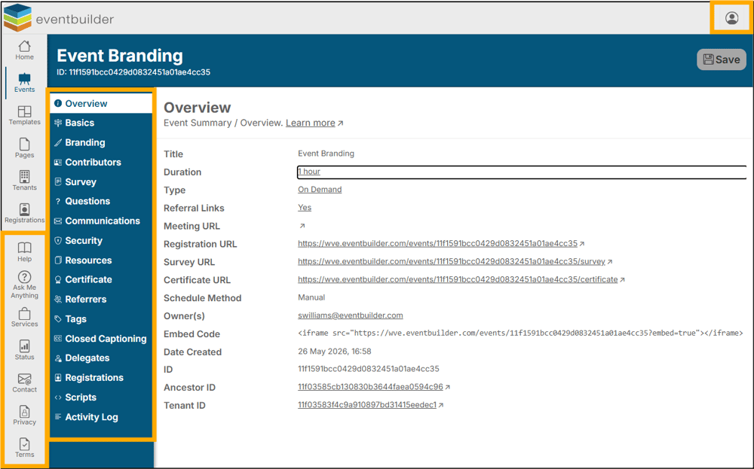The image size is (754, 469).
Task: Open Status chart icon
Action: tap(25, 350)
